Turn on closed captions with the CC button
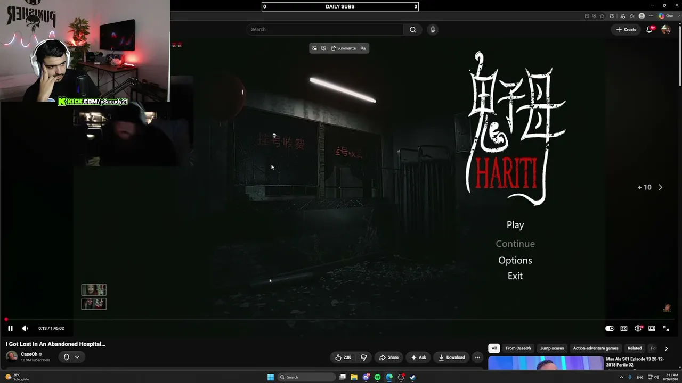Viewport: 682px width, 383px height. [624, 328]
